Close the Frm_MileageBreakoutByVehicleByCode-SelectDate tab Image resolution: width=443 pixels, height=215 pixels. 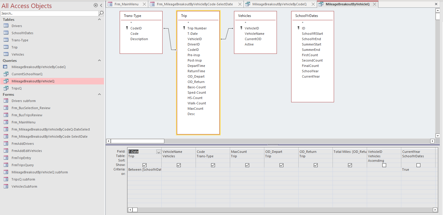click(240, 4)
